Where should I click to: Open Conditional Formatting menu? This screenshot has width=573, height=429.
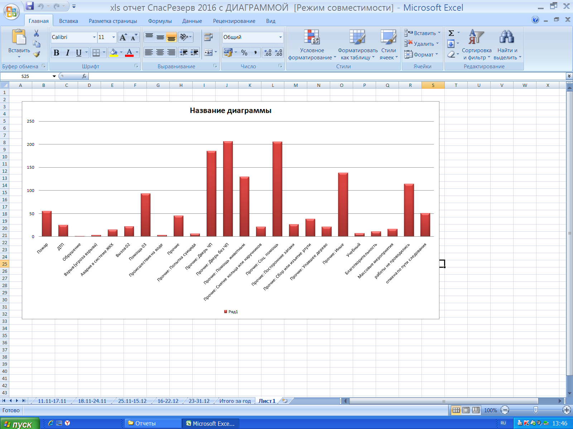(x=312, y=45)
